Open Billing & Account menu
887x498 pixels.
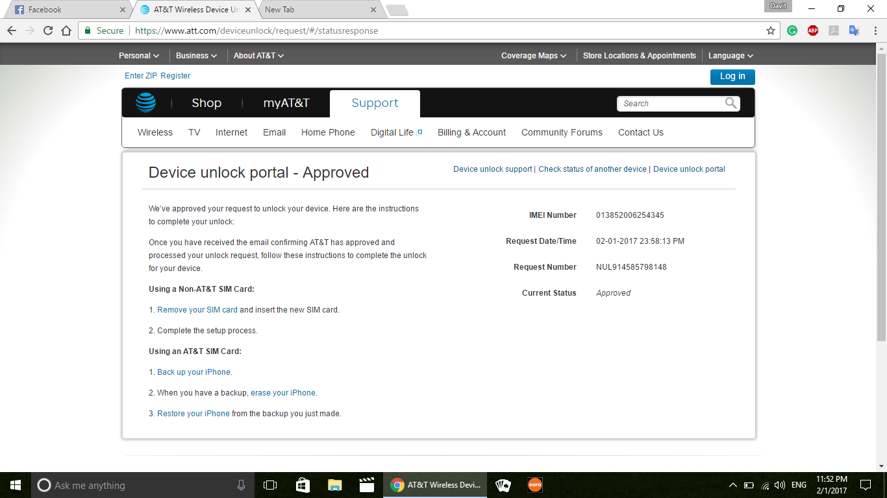tap(471, 132)
